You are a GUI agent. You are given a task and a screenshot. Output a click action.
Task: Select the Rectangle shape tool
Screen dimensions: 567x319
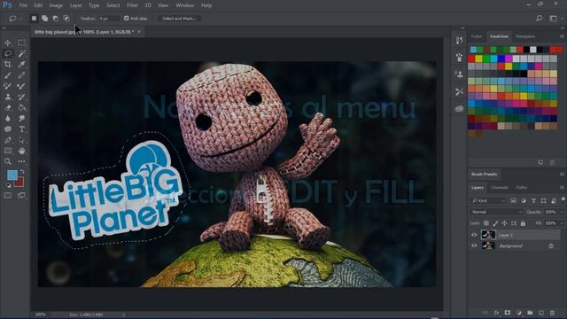(8, 151)
